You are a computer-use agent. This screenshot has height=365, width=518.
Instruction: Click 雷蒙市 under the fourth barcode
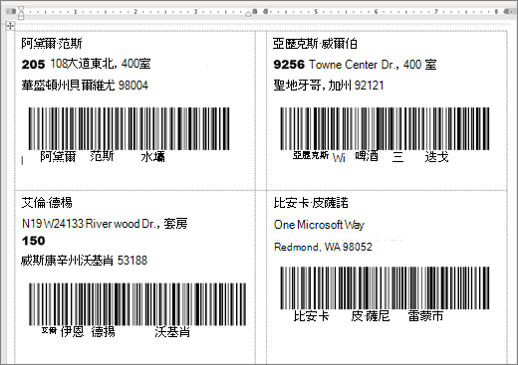[x=425, y=316]
